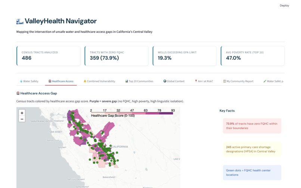
Task: Click the water droplet icon on Water Safety
Action: point(21,81)
